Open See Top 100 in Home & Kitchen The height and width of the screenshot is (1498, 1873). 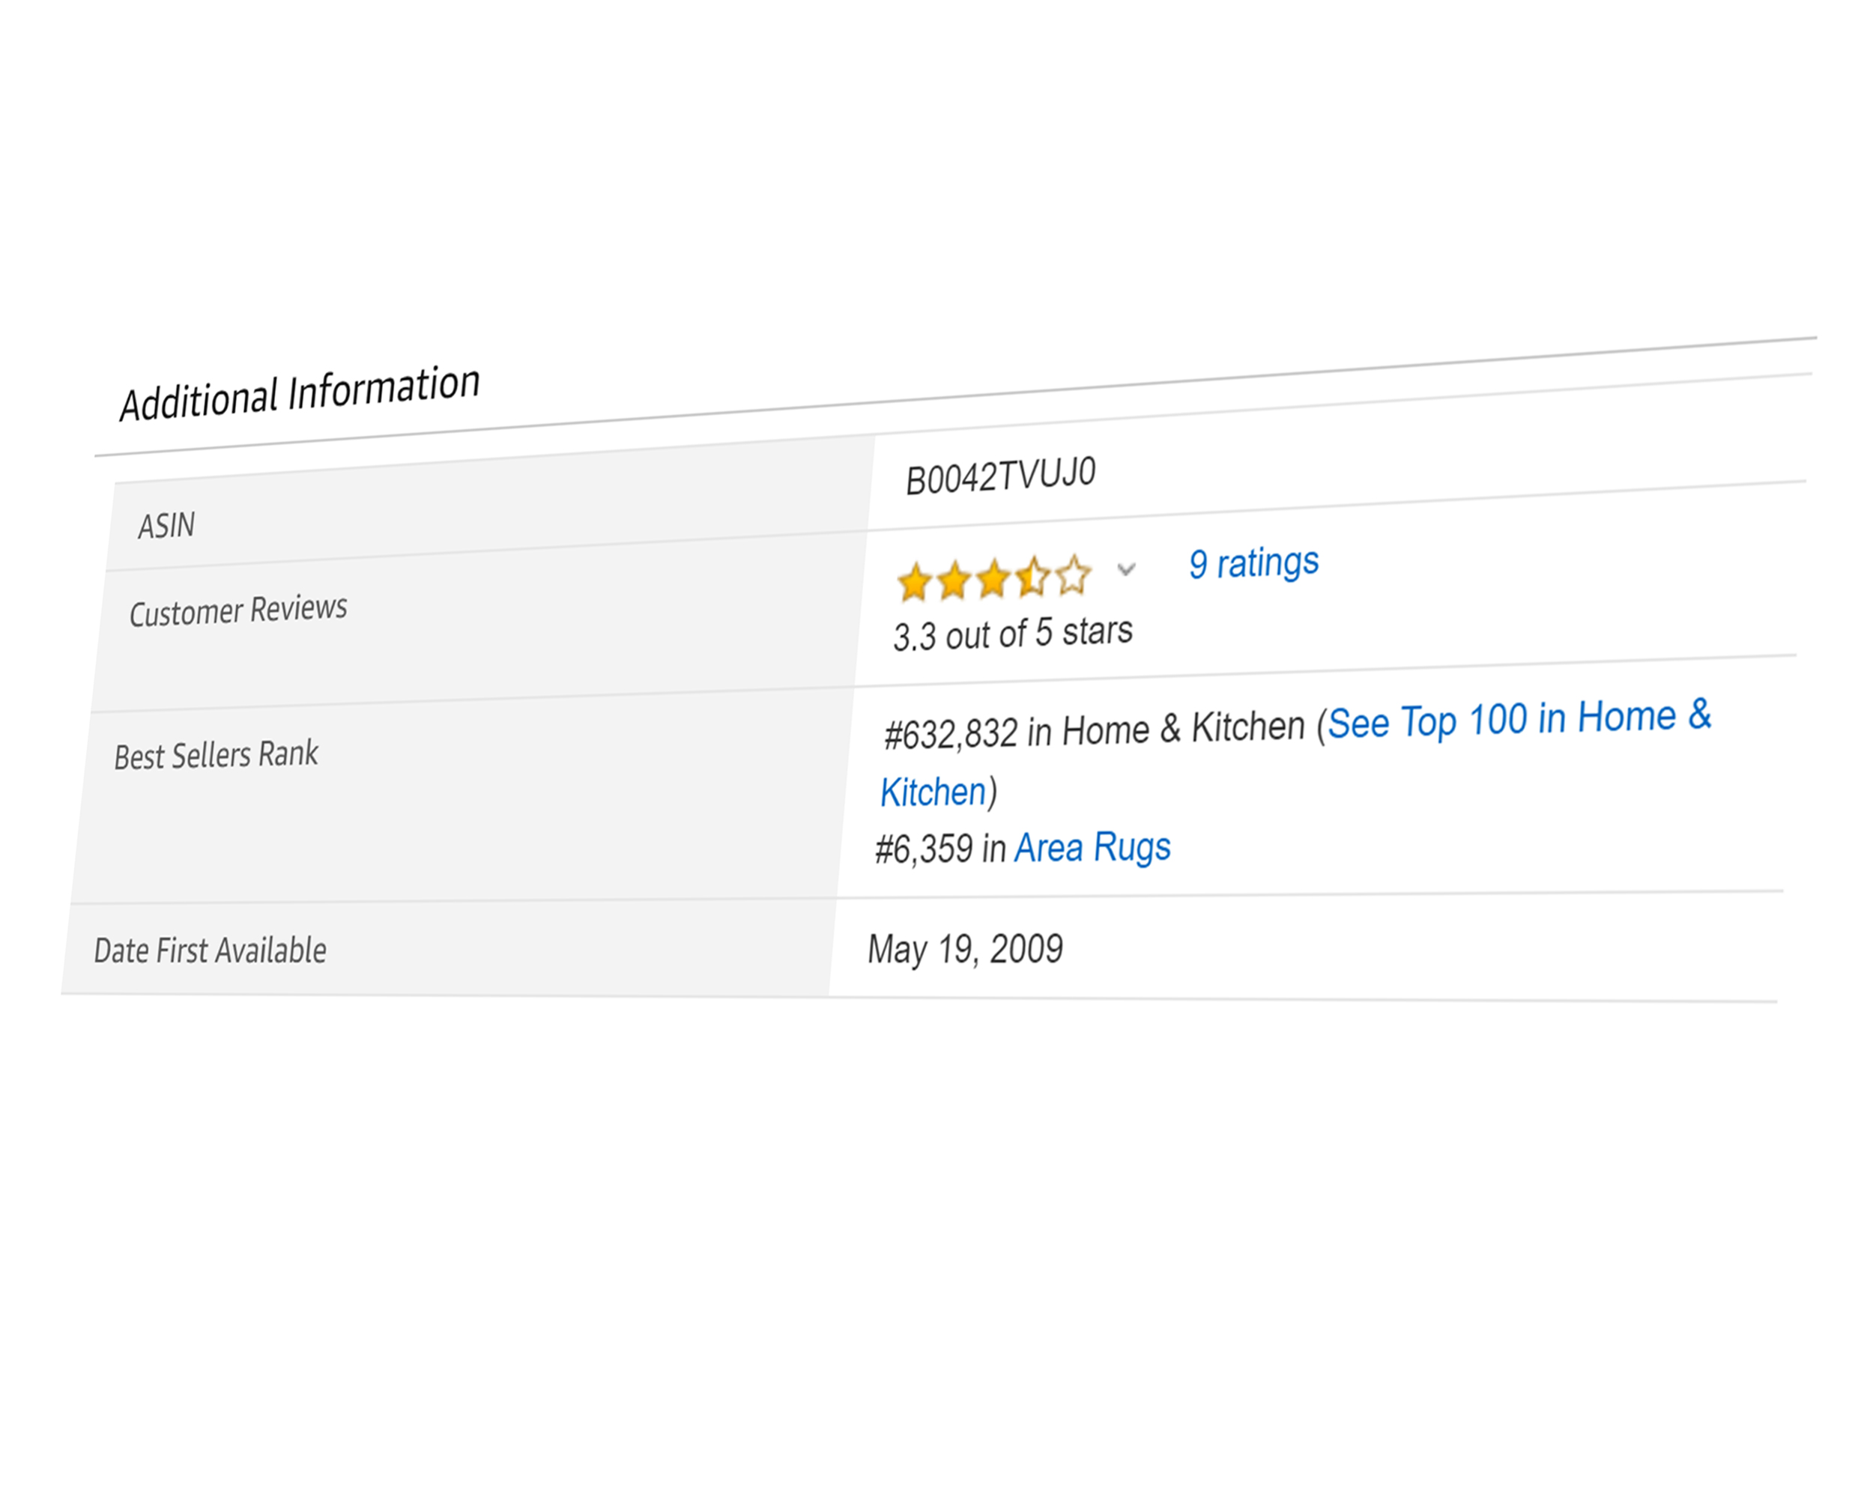[1519, 719]
